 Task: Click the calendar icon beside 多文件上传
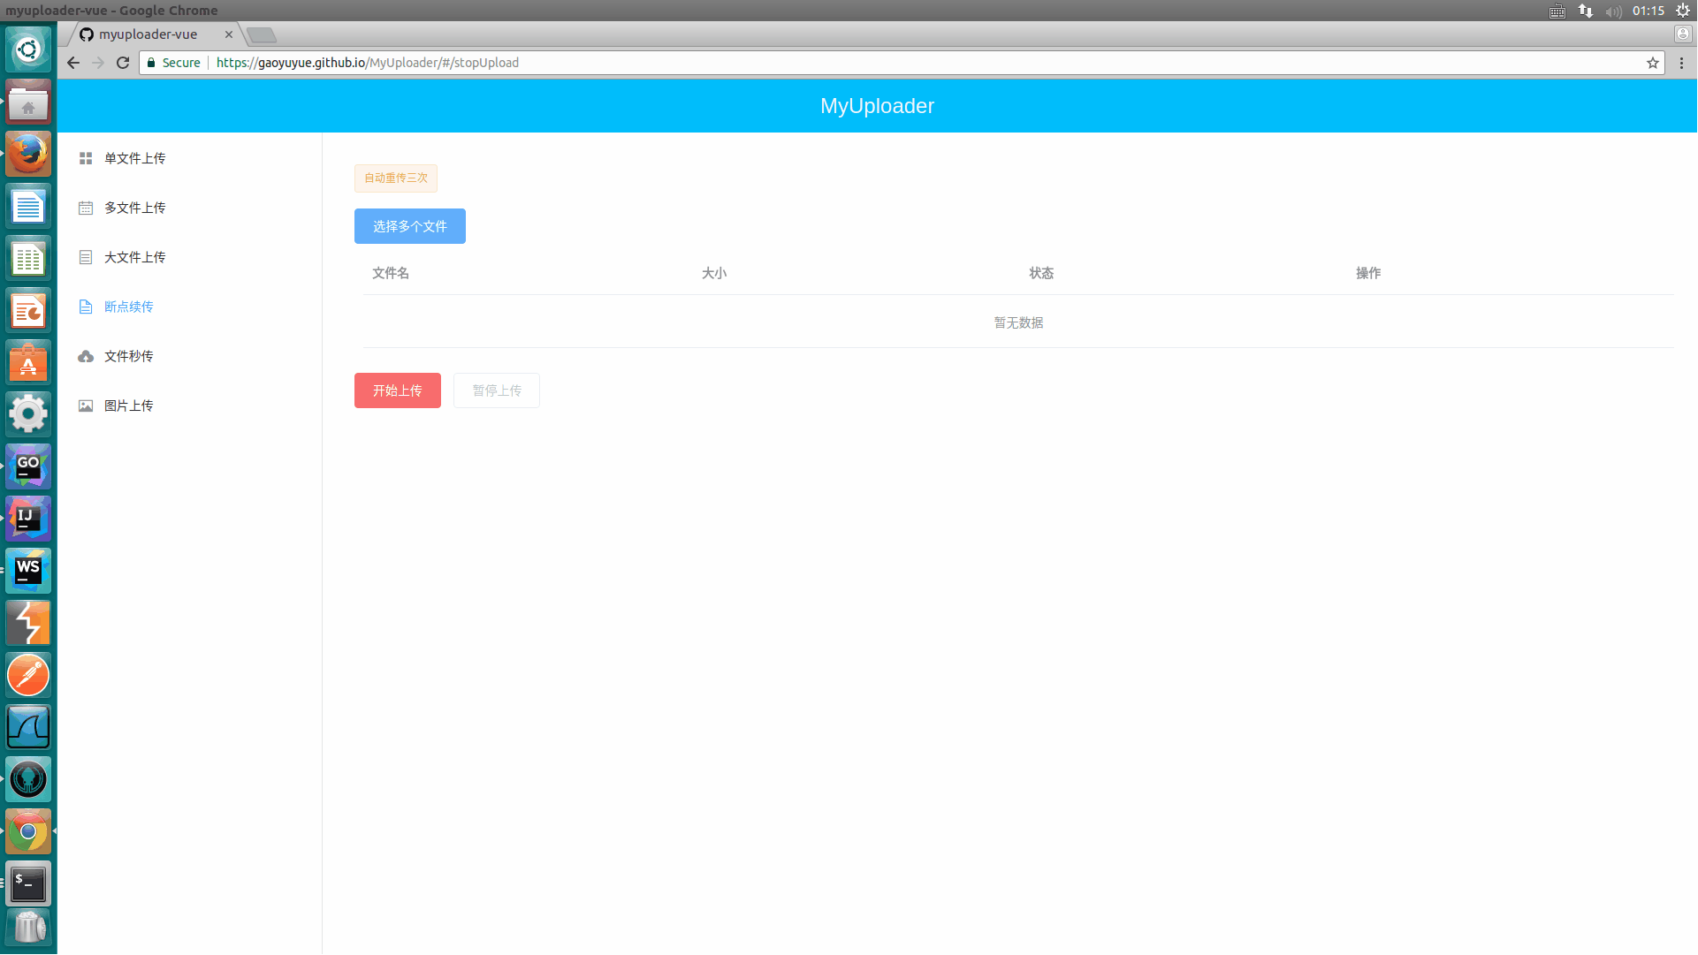[86, 208]
